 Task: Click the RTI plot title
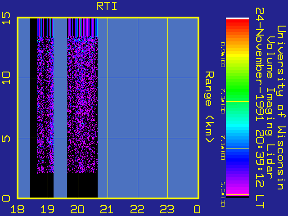[x=107, y=6]
